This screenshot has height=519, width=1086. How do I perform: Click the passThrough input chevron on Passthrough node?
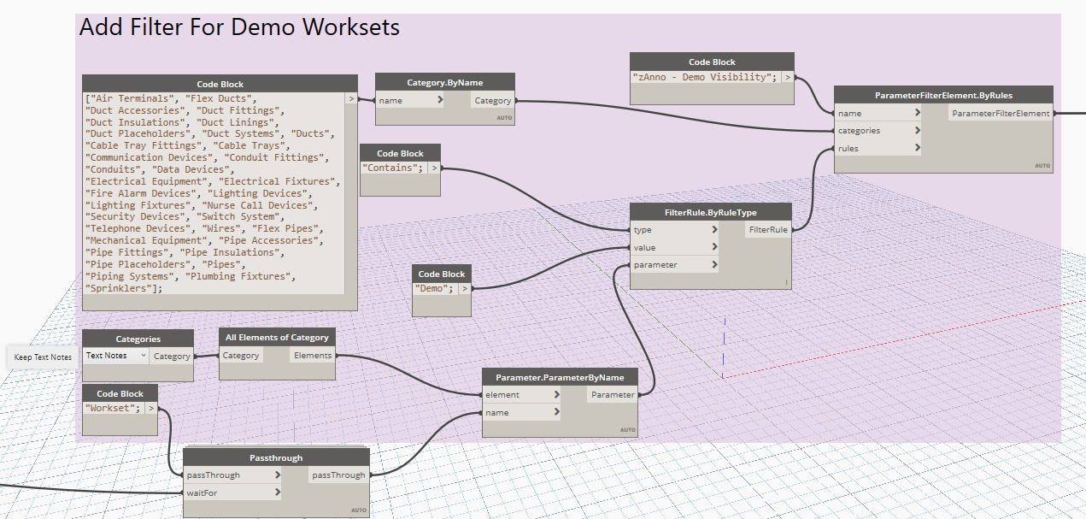click(277, 475)
